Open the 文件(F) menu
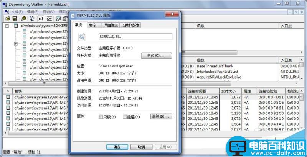This screenshot has height=157, width=307. coord(17,12)
